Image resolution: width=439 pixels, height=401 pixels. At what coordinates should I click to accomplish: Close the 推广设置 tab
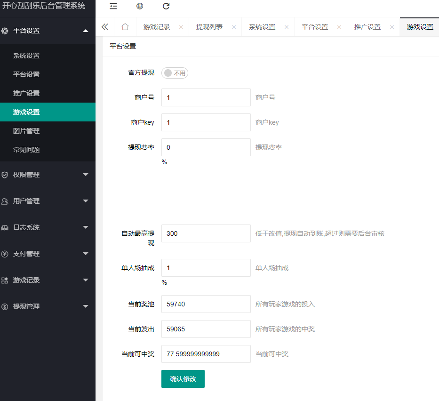(391, 27)
